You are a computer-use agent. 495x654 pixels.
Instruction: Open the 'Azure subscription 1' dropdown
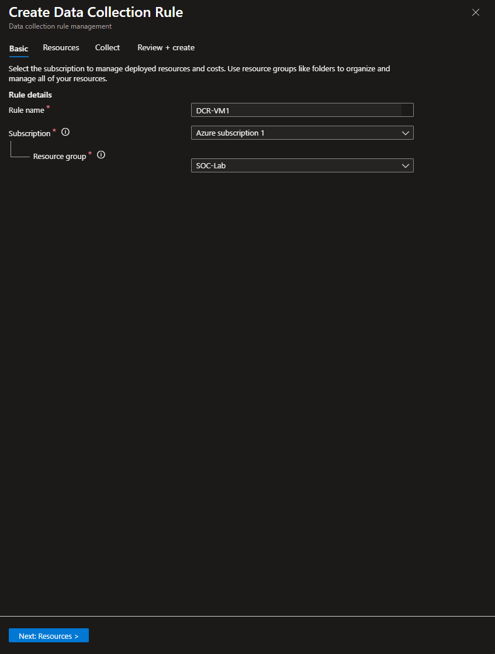(302, 133)
